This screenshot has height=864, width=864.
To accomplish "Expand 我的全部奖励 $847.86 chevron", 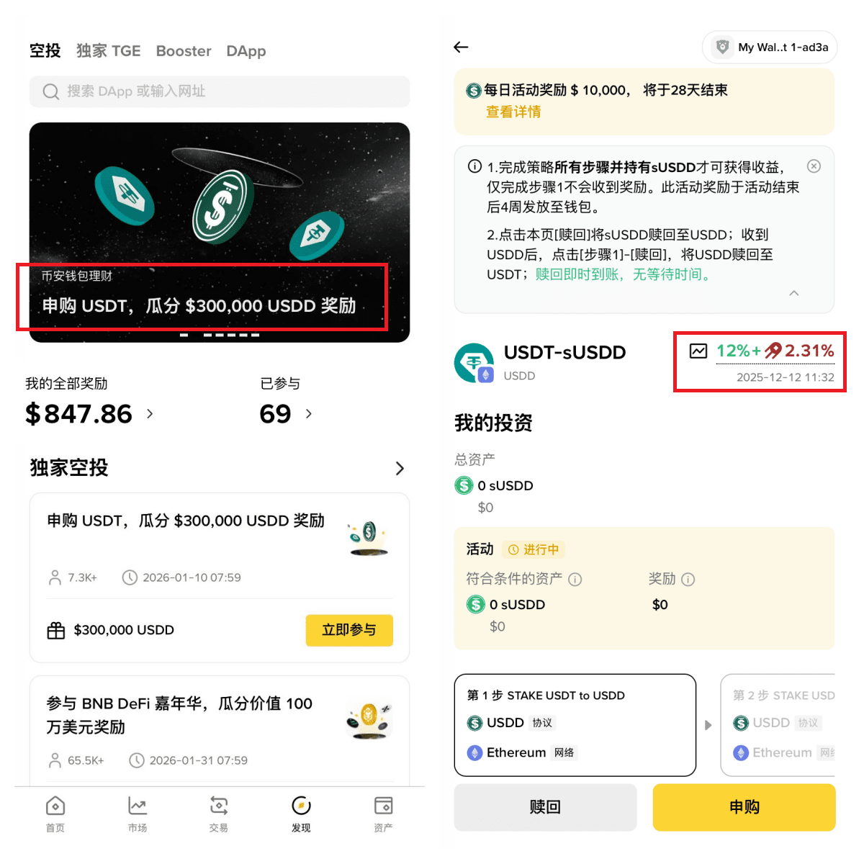I will (x=150, y=413).
